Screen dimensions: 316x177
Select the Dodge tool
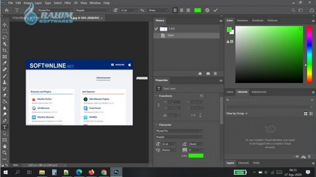[5, 114]
